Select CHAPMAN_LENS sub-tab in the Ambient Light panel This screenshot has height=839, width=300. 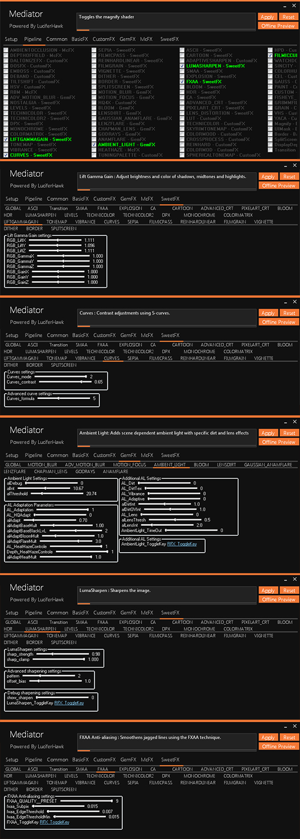[50, 471]
